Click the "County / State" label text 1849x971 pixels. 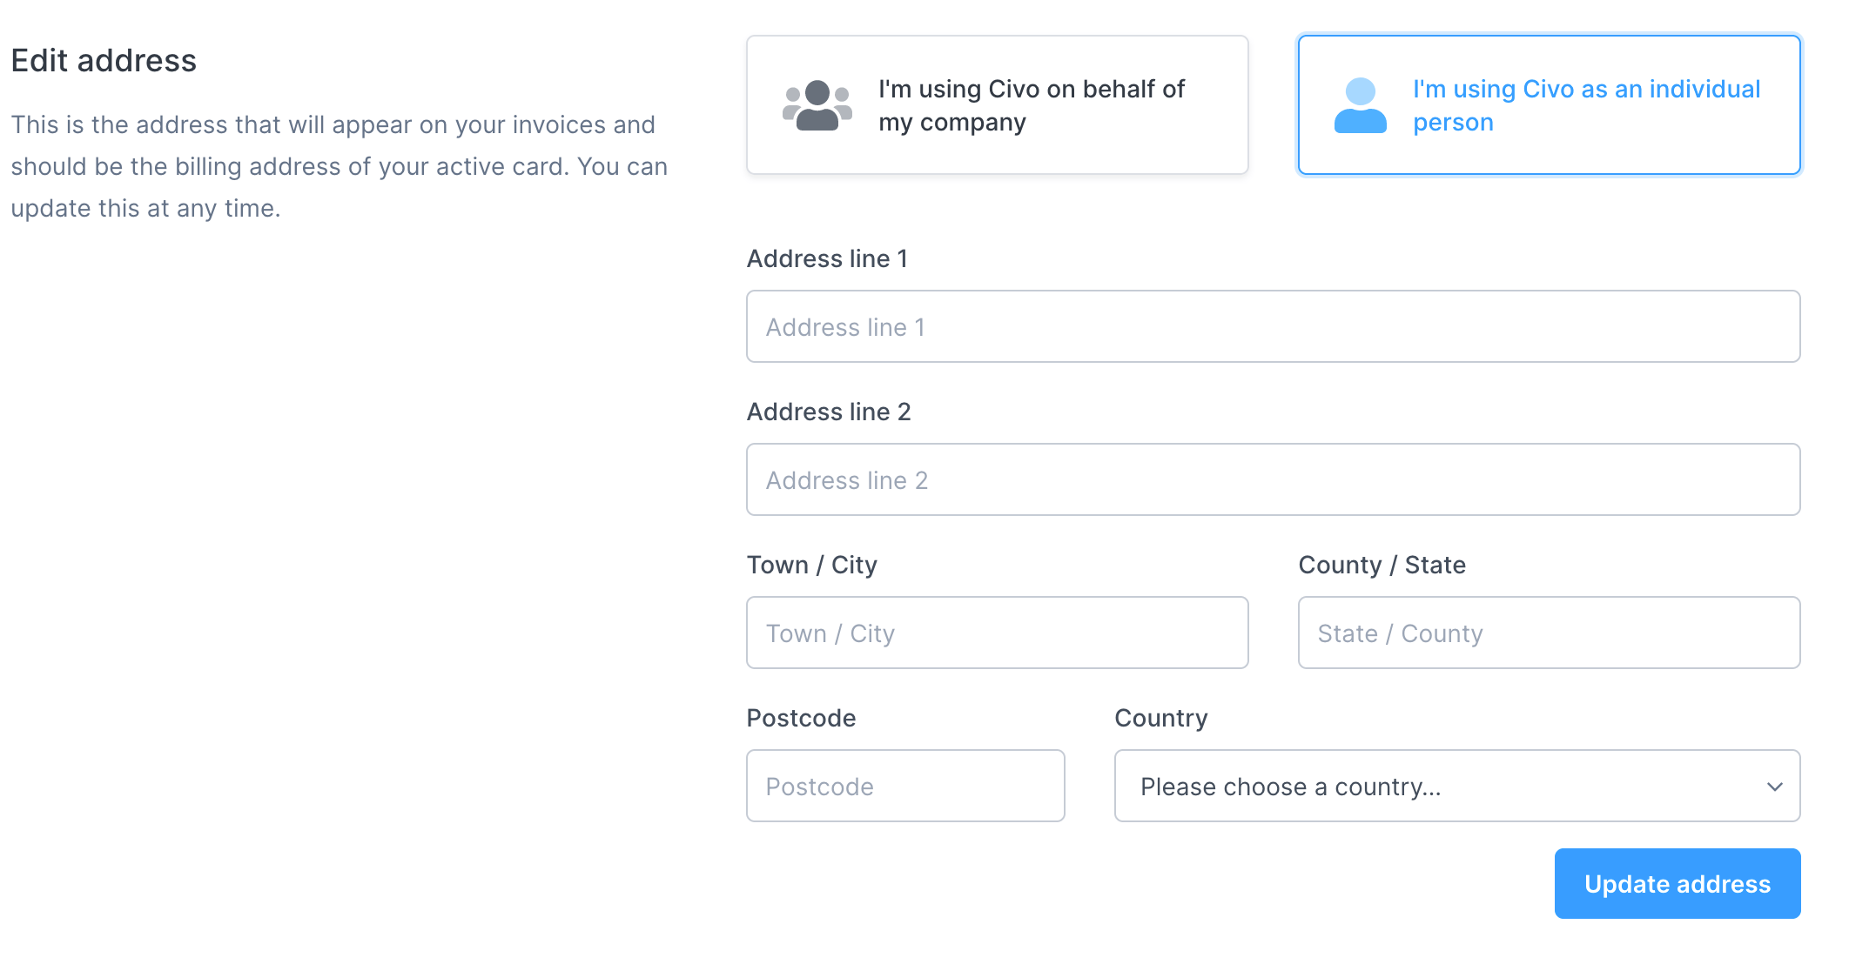click(x=1382, y=566)
